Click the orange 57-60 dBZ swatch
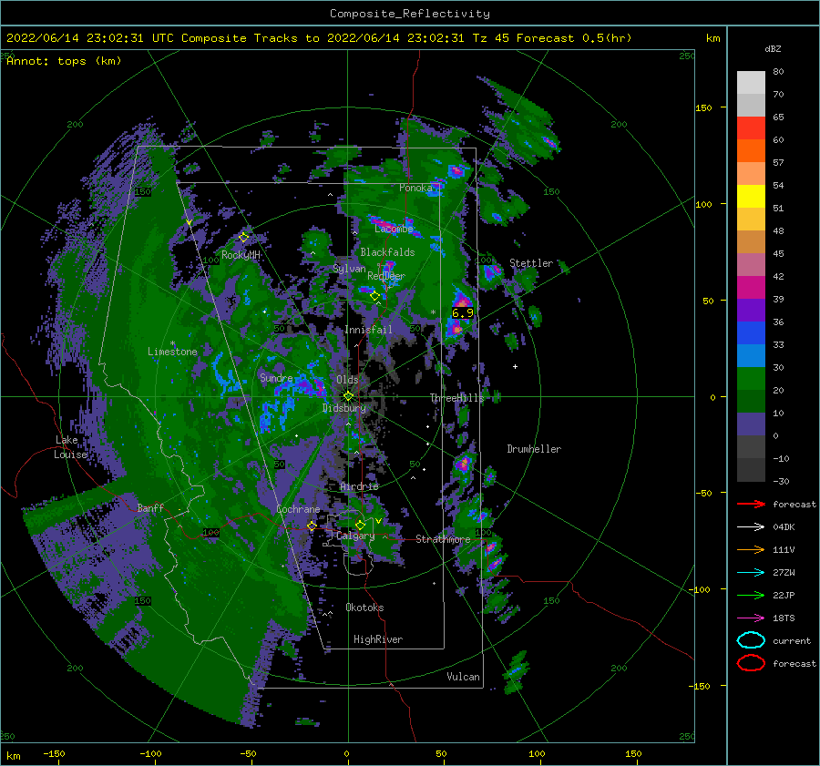 pos(751,151)
